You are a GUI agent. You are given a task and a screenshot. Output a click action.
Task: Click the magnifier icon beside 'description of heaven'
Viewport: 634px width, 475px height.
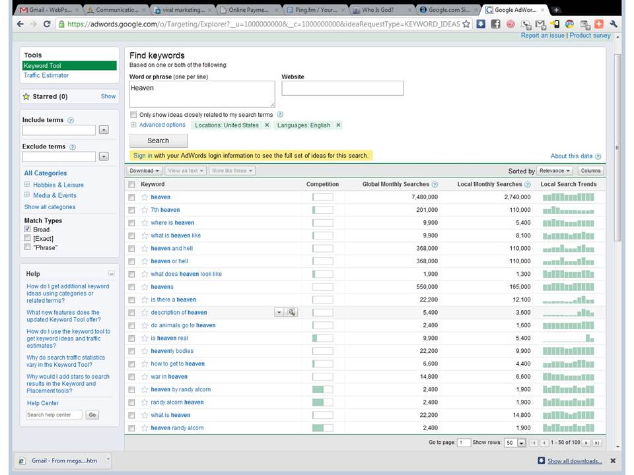[x=291, y=312]
